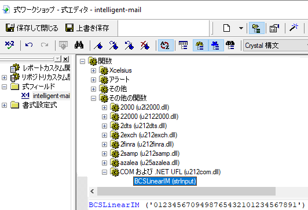Collapse the 式フィールド folder
Screen dimensions: 308x210
[x=4, y=87]
